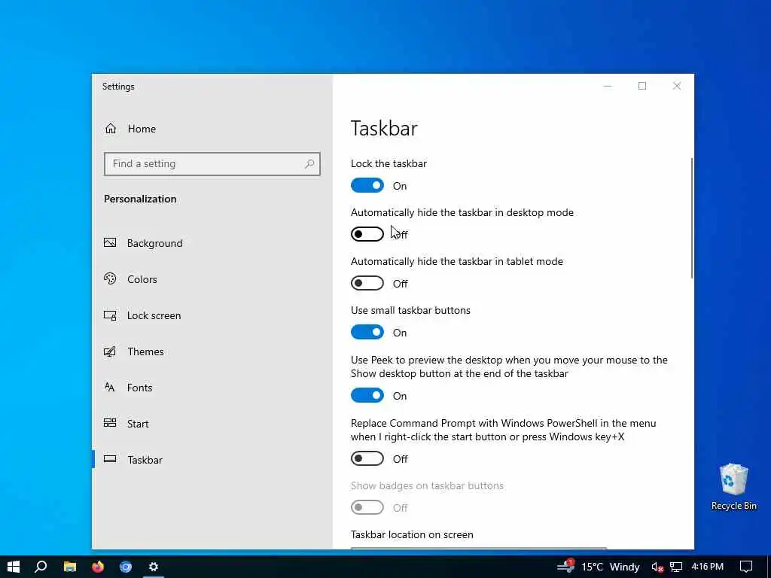Open Themes settings
Screen dimensions: 771x578
[145, 351]
